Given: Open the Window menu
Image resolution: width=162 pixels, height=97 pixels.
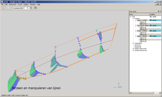Looking at the screenshot, I should (x=33, y=5).
